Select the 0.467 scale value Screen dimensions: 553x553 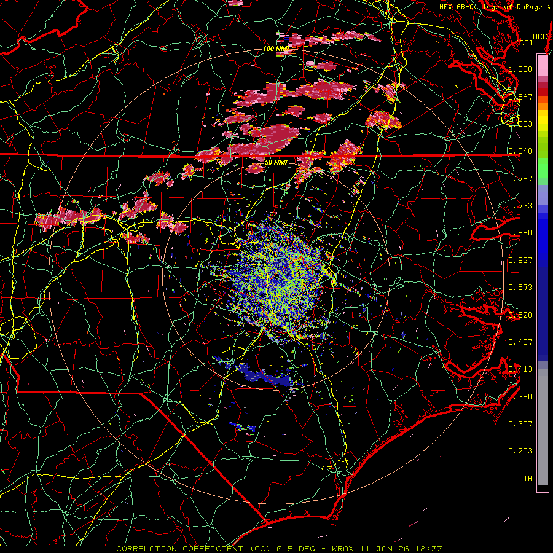520,342
